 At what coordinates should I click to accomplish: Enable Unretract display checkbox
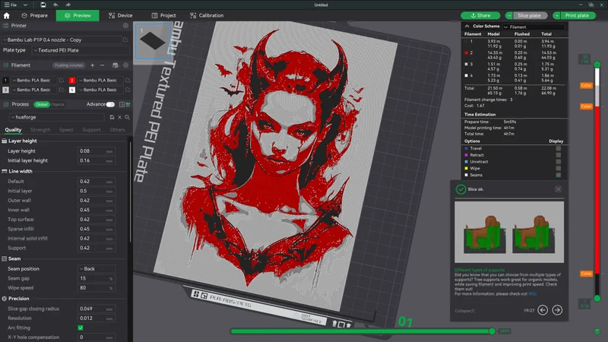point(559,162)
